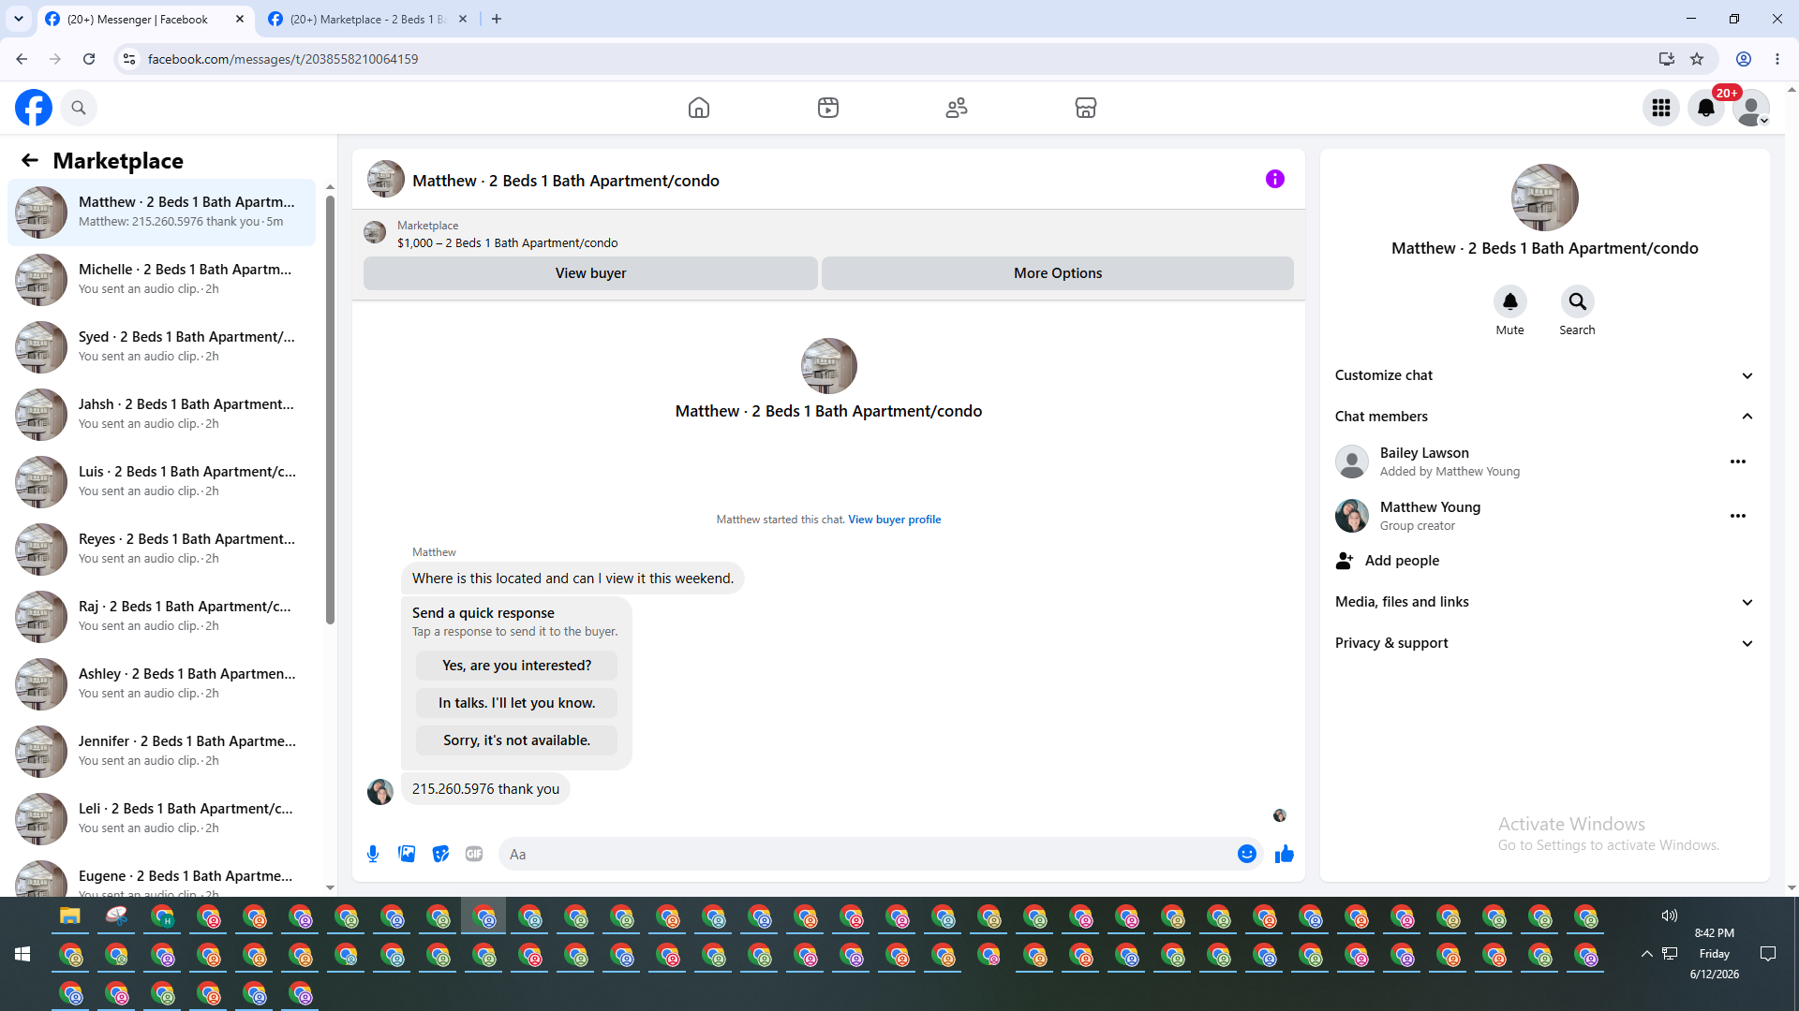Send quick reply 'Yes, are you interested?'
1799x1011 pixels.
coord(516,666)
